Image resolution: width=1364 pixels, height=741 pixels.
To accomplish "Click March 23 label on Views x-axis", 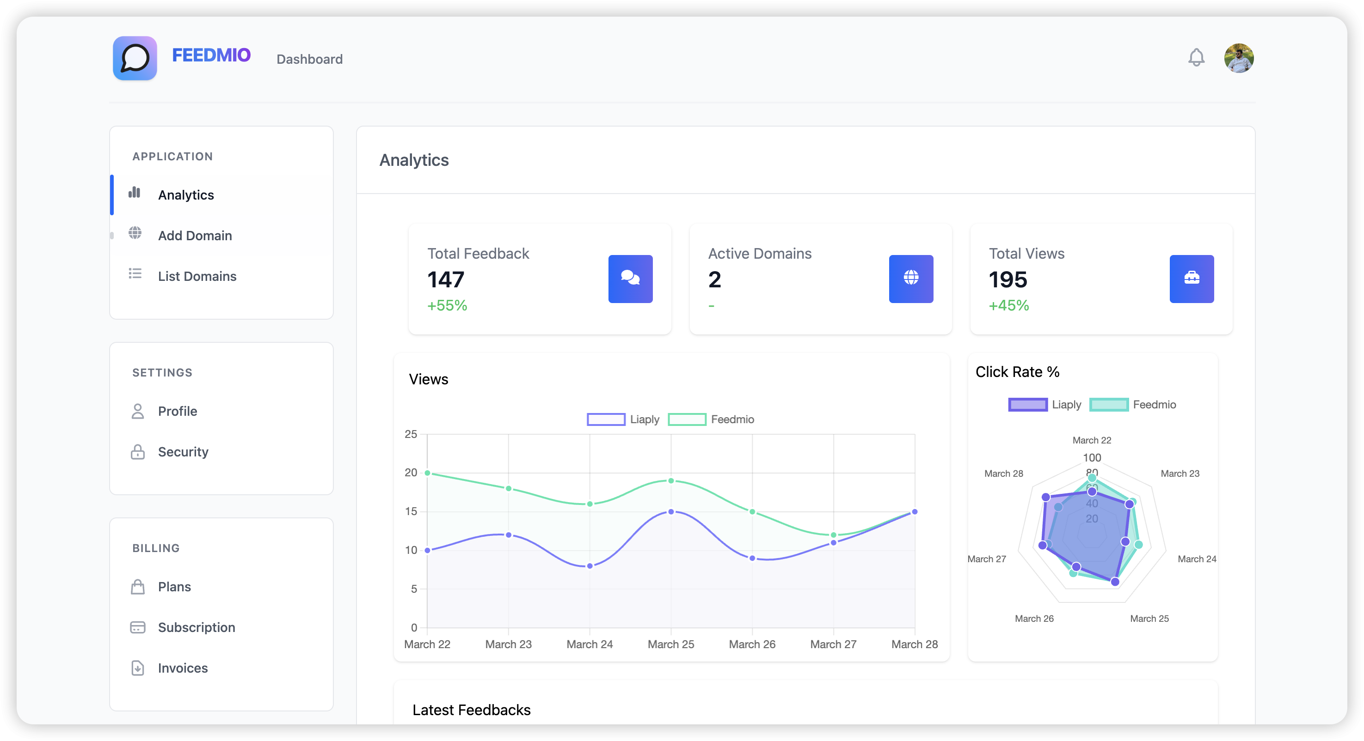I will (508, 644).
